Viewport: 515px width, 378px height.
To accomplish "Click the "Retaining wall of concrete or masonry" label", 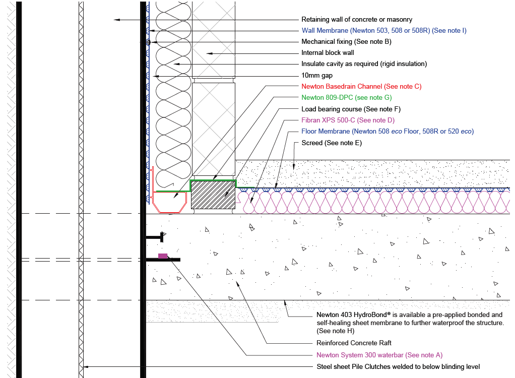I will point(357,20).
